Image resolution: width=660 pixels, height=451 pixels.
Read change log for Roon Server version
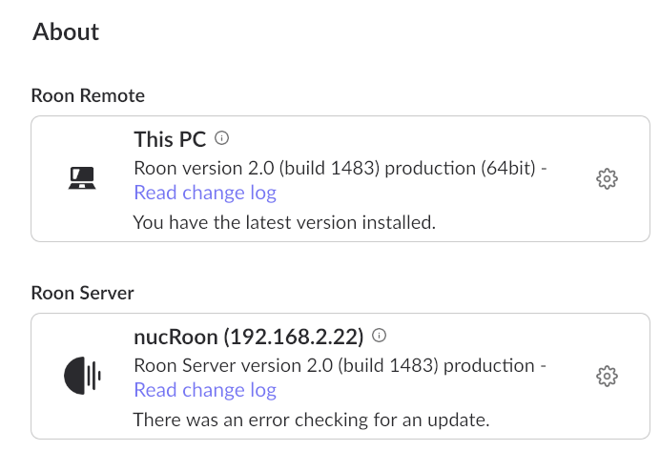click(x=205, y=390)
